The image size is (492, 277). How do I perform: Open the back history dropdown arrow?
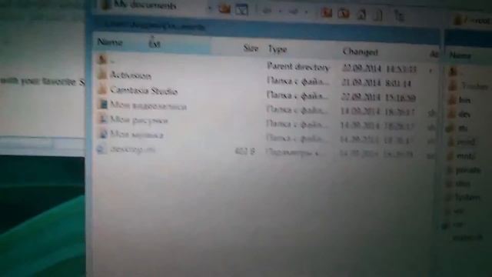coord(280,12)
